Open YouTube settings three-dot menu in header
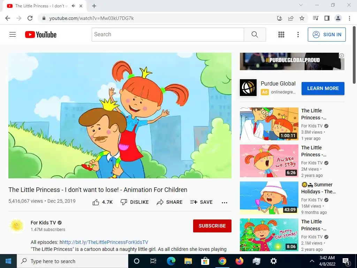The height and width of the screenshot is (268, 357). pyautogui.click(x=298, y=35)
